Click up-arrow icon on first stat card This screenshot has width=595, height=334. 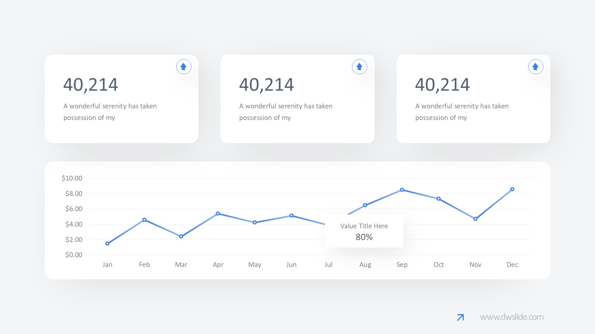184,67
